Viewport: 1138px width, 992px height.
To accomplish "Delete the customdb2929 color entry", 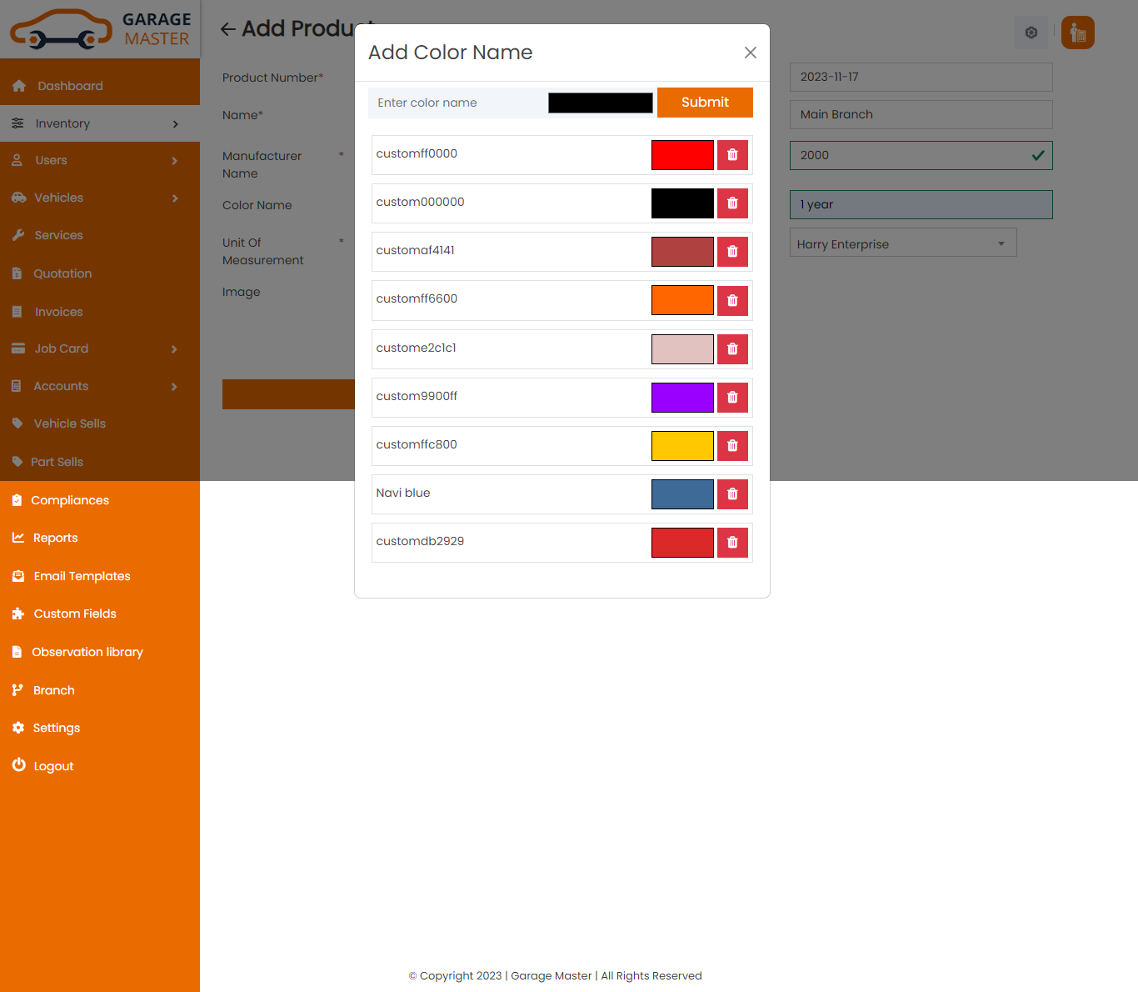I will 732,543.
